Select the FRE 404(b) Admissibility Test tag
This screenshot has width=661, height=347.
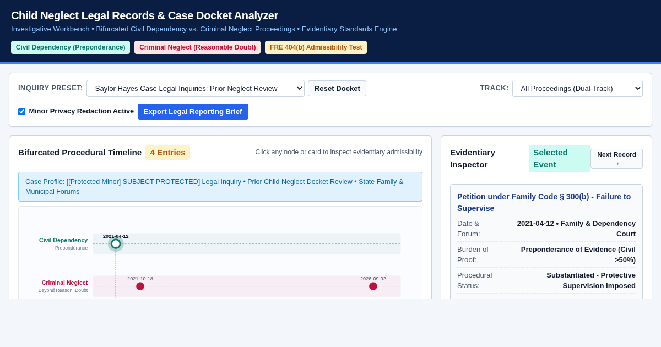[316, 47]
